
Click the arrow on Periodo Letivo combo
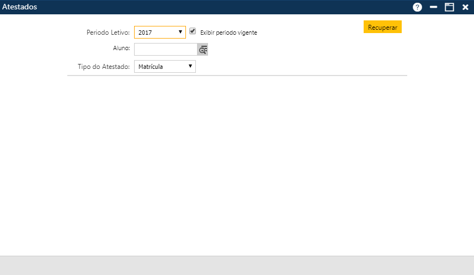180,32
